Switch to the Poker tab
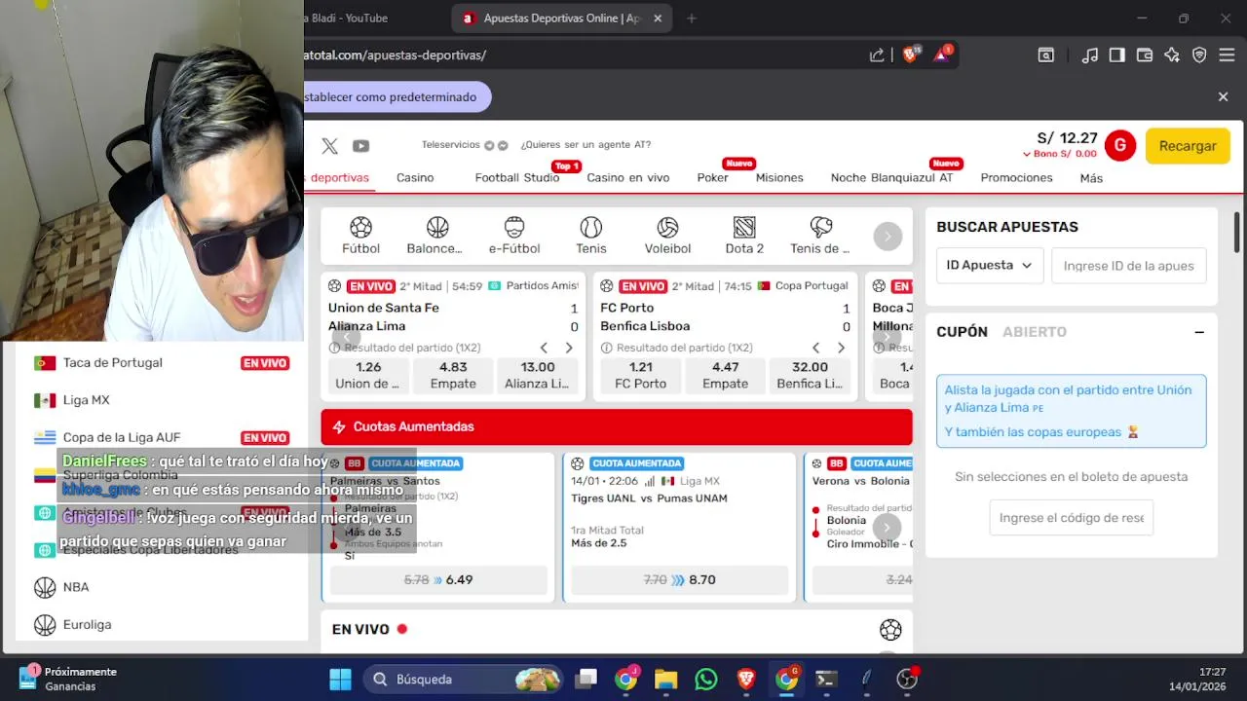Screen dimensions: 1247x701 pyautogui.click(x=712, y=177)
